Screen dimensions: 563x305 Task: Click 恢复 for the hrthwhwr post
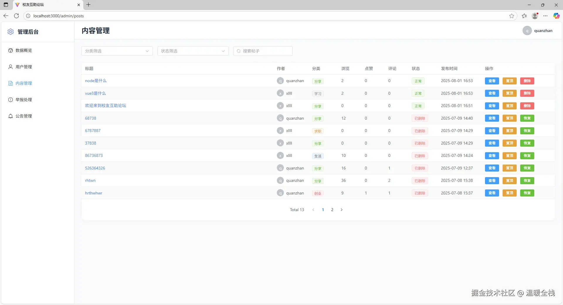pyautogui.click(x=527, y=193)
